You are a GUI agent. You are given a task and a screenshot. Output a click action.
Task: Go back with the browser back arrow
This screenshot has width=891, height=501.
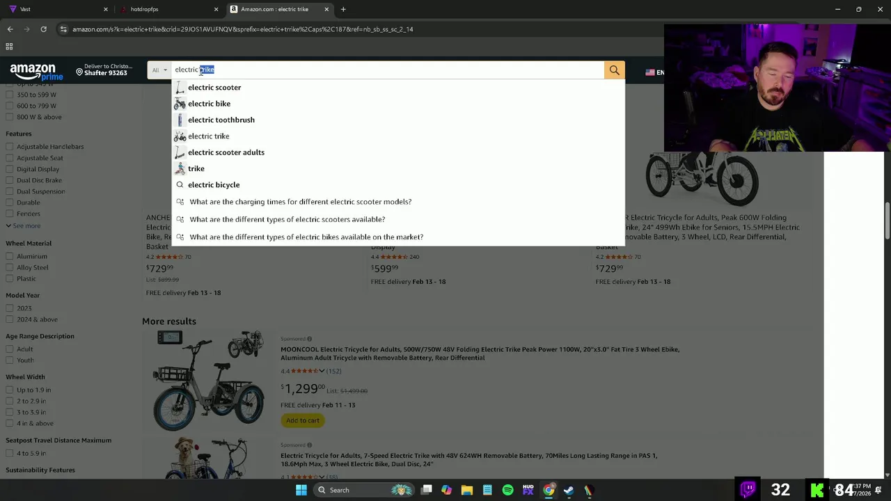pyautogui.click(x=10, y=29)
